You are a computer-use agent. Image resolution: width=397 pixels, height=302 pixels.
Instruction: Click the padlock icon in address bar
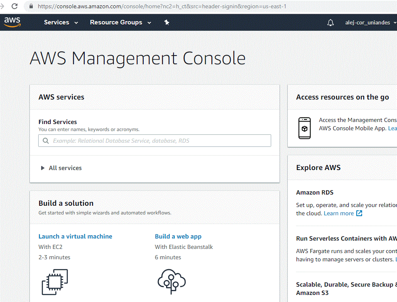(x=31, y=6)
